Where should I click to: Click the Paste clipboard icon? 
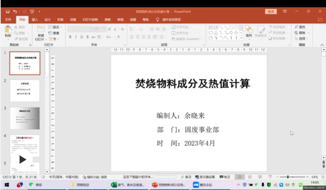click(x=8, y=30)
